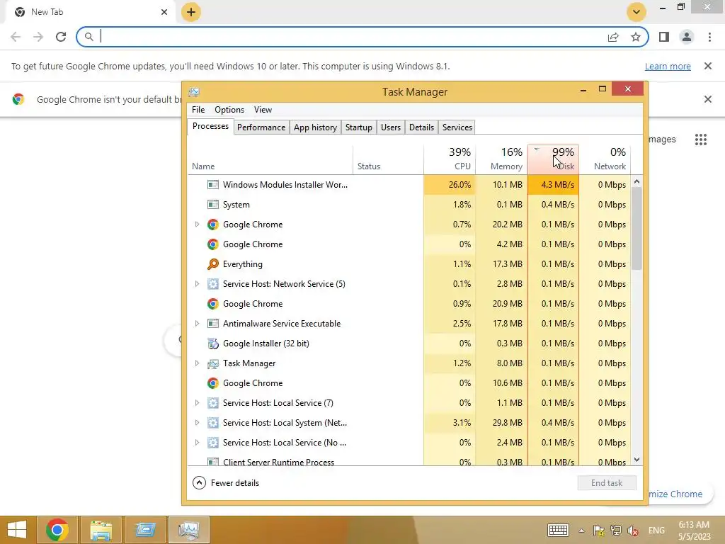The width and height of the screenshot is (725, 544).
Task: Open the View menu in Task Manager
Action: 263,110
